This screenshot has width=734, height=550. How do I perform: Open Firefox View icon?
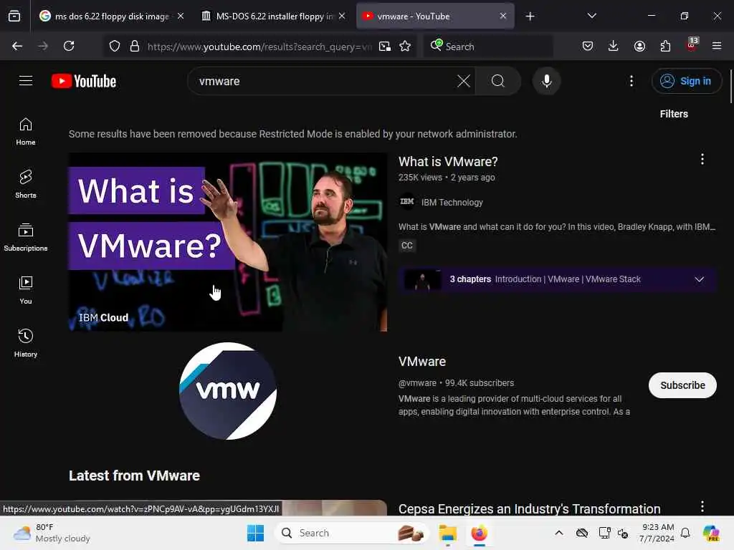click(x=14, y=16)
